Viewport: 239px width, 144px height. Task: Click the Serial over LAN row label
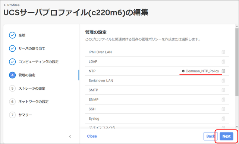101,81
